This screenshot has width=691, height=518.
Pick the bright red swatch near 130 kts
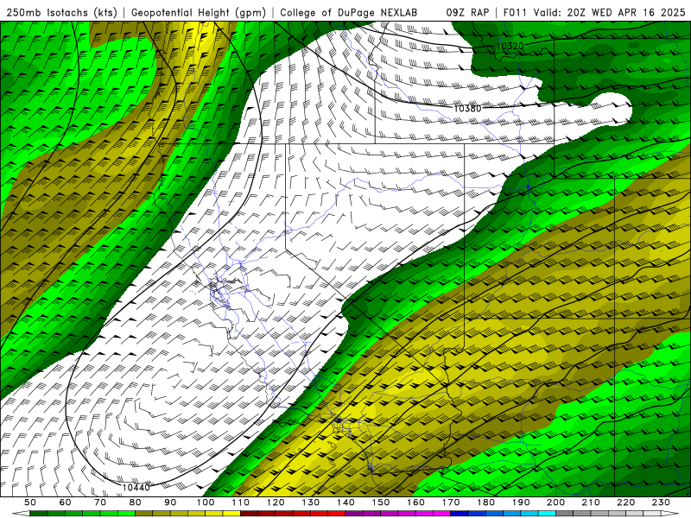click(320, 514)
